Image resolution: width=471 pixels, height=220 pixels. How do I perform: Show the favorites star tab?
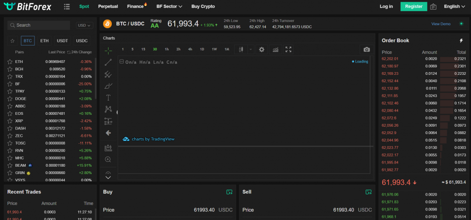[12, 40]
